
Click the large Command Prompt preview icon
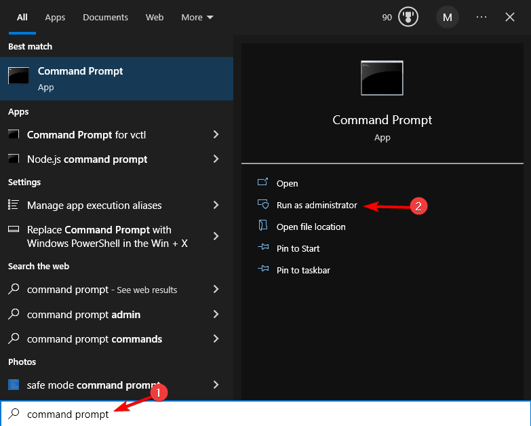(x=382, y=77)
